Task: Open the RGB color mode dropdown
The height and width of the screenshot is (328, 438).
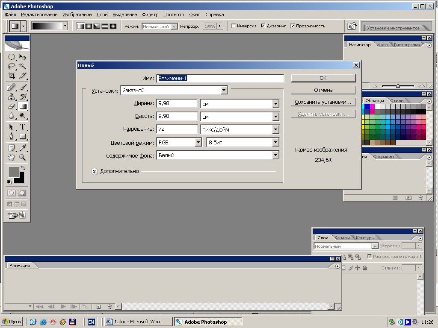Action: 198,142
